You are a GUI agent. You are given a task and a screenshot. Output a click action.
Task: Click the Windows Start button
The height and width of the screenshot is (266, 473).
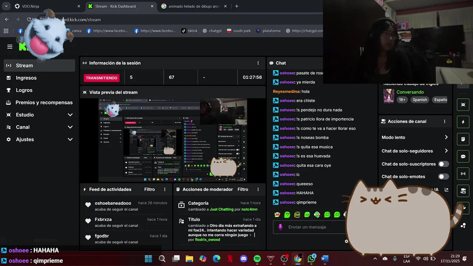pyautogui.click(x=148, y=259)
